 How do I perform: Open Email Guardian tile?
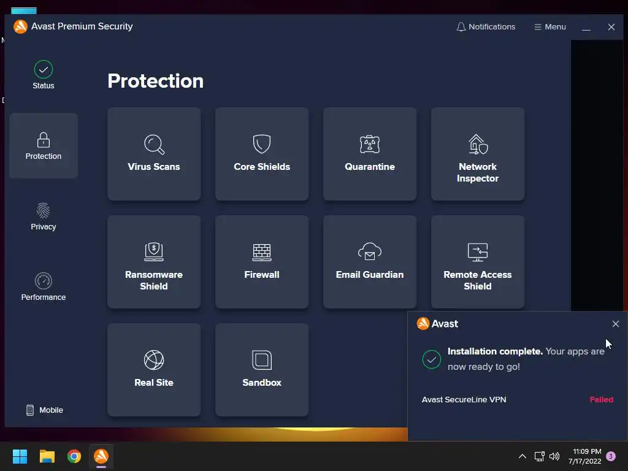[x=370, y=262]
